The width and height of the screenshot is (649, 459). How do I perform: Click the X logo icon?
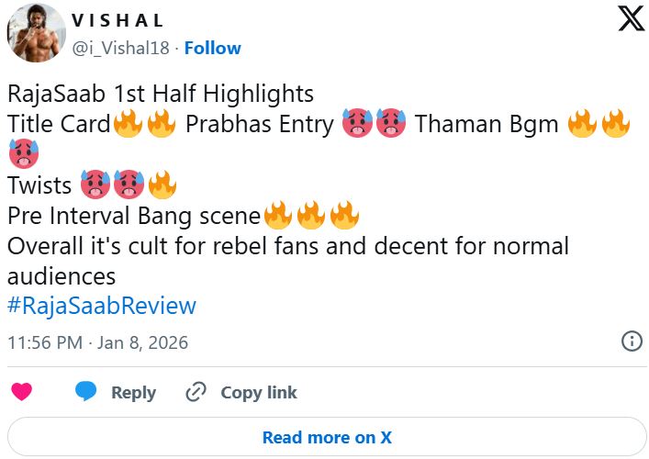[x=632, y=17]
